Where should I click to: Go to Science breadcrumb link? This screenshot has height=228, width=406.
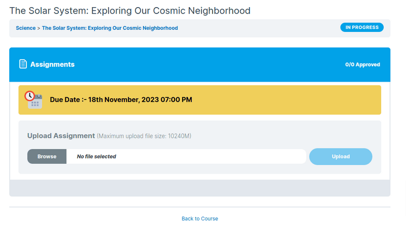click(25, 28)
